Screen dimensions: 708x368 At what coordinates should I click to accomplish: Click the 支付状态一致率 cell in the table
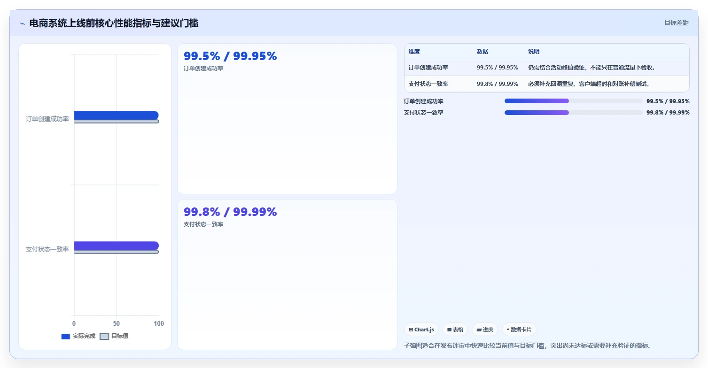[x=428, y=84]
